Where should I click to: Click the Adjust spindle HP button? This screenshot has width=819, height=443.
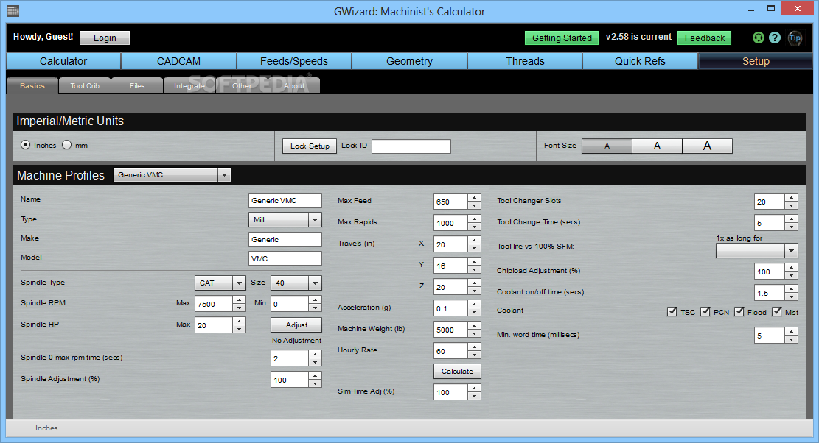click(296, 325)
